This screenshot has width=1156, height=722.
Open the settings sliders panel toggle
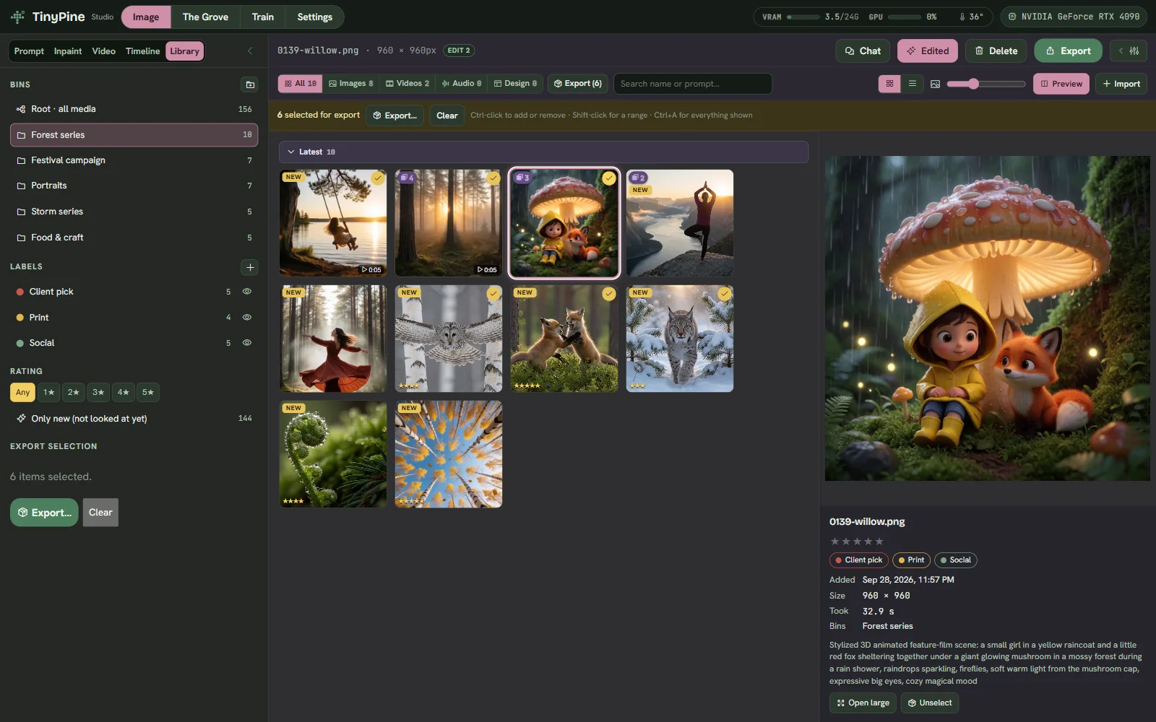pos(1129,51)
